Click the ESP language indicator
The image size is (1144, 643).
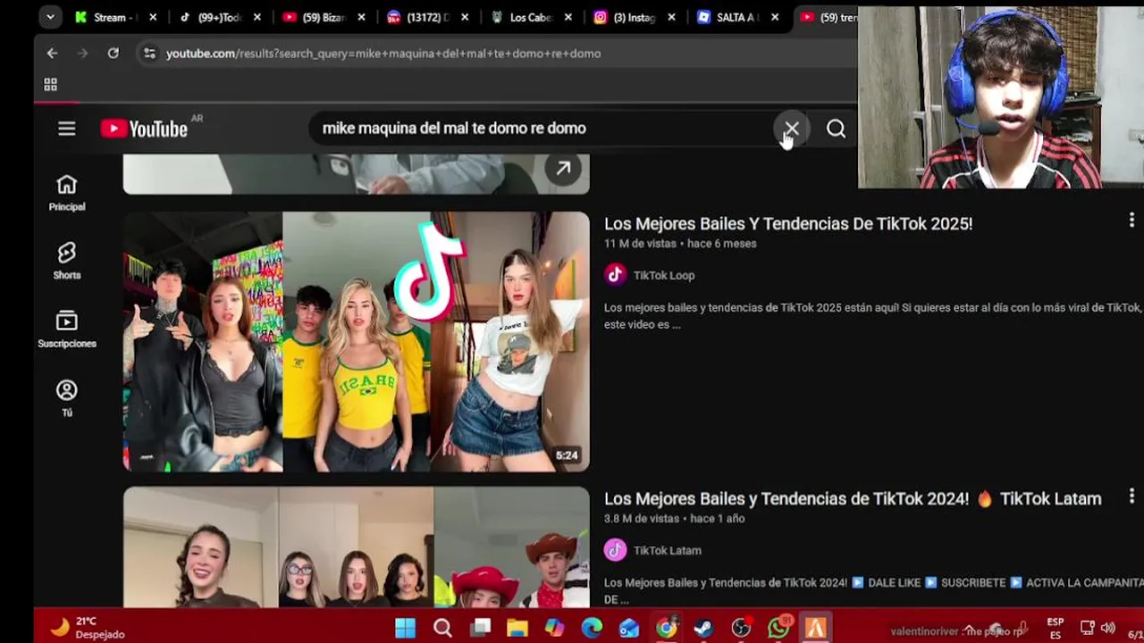click(1056, 628)
